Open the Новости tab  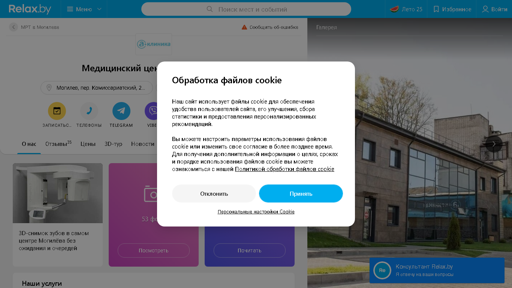[x=143, y=144]
